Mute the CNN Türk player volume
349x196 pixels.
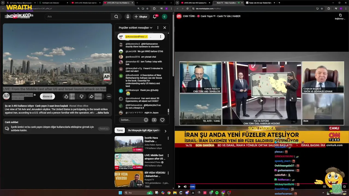pos(185,186)
